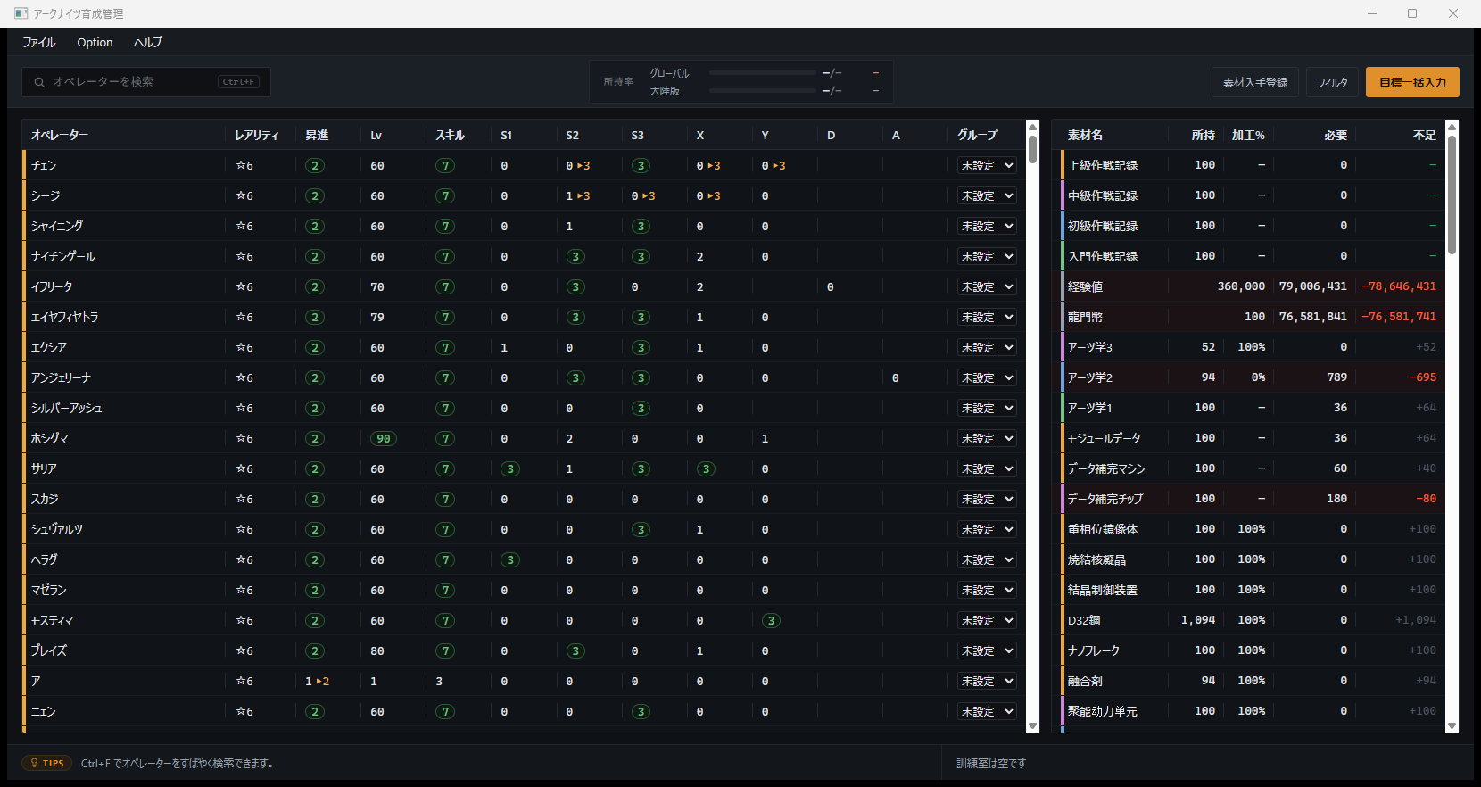Open the group dropdown for イフリータ
Viewport: 1481px width, 787px height.
987,287
